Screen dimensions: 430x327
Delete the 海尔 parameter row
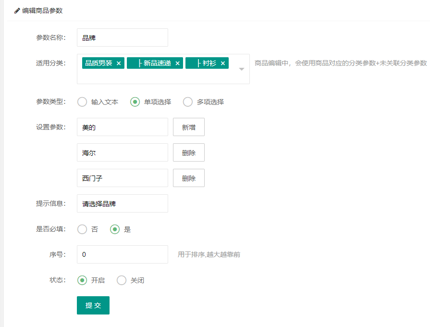[x=189, y=153]
